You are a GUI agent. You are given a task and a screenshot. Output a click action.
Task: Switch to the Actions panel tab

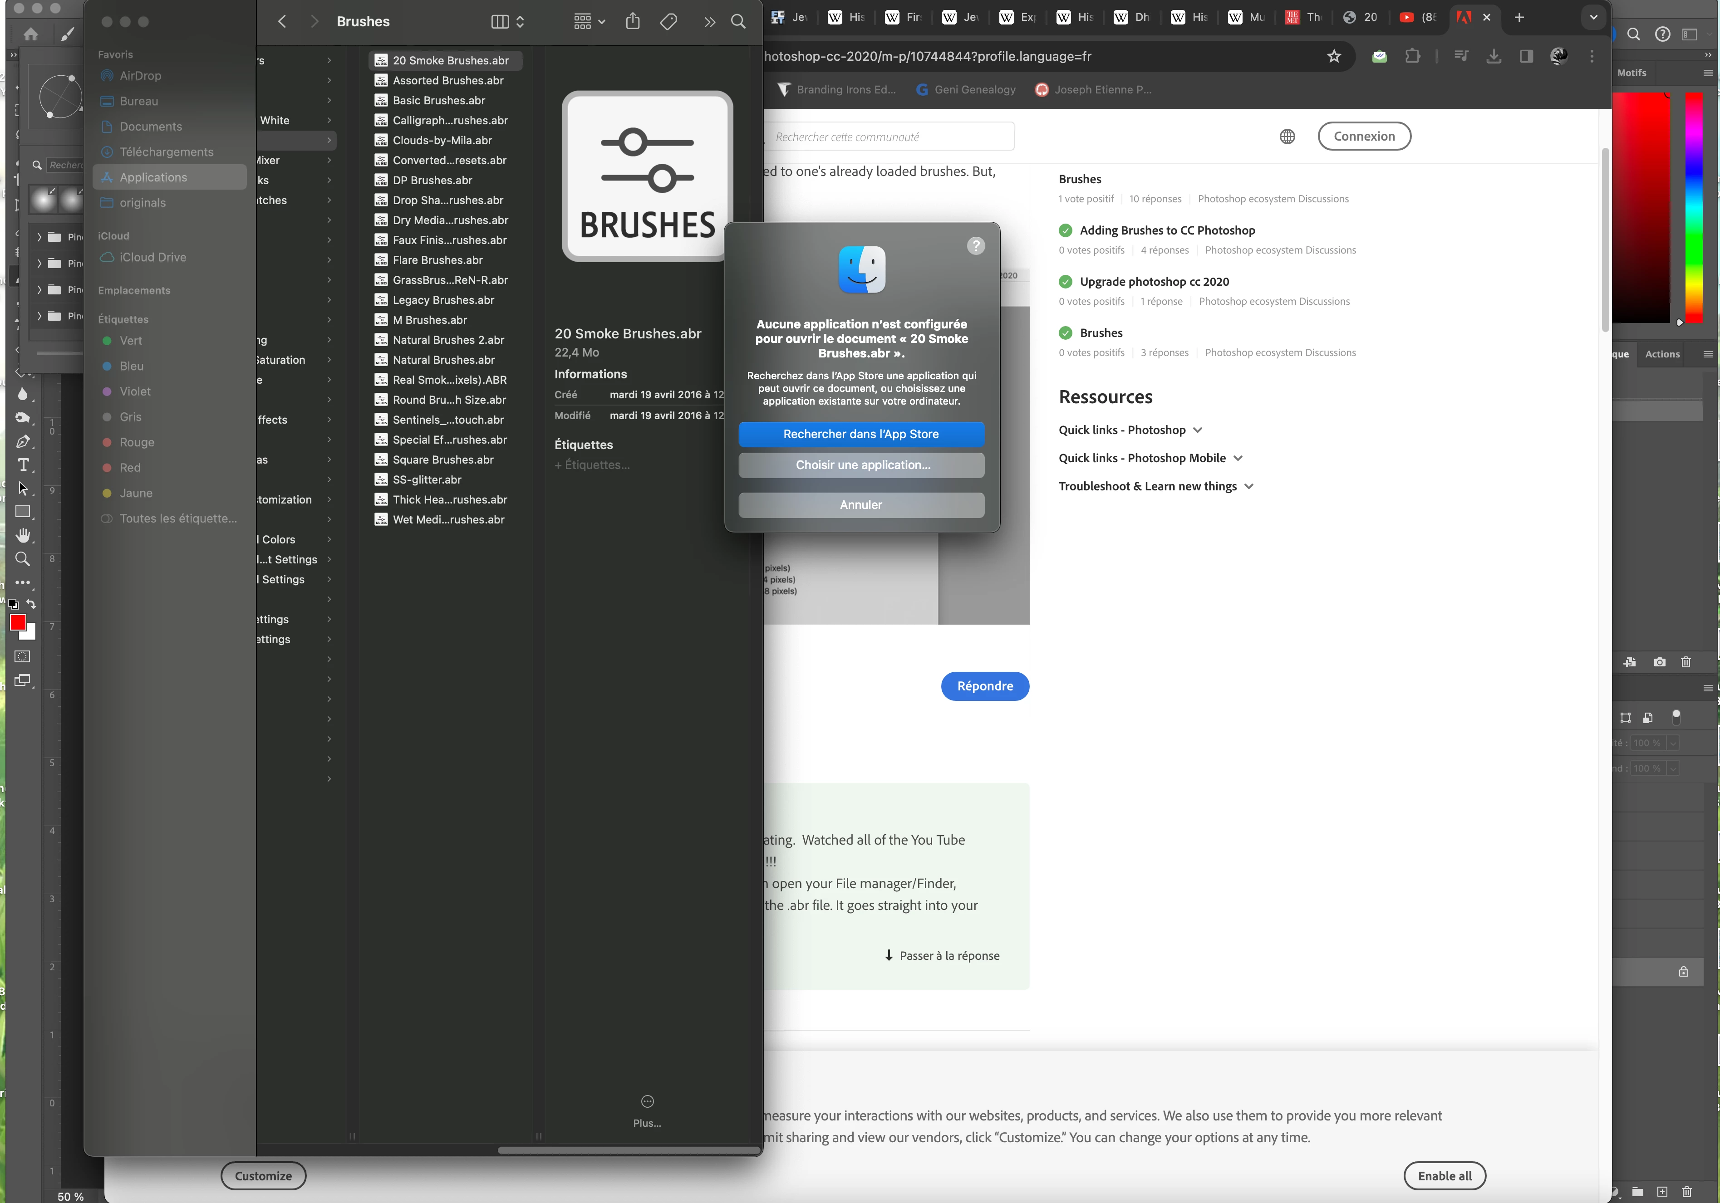click(1661, 354)
